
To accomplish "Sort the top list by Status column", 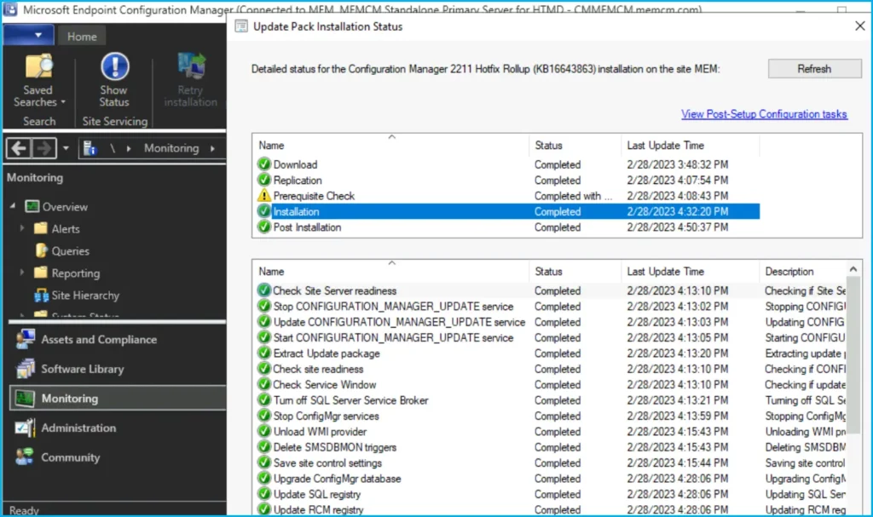I will pos(575,146).
